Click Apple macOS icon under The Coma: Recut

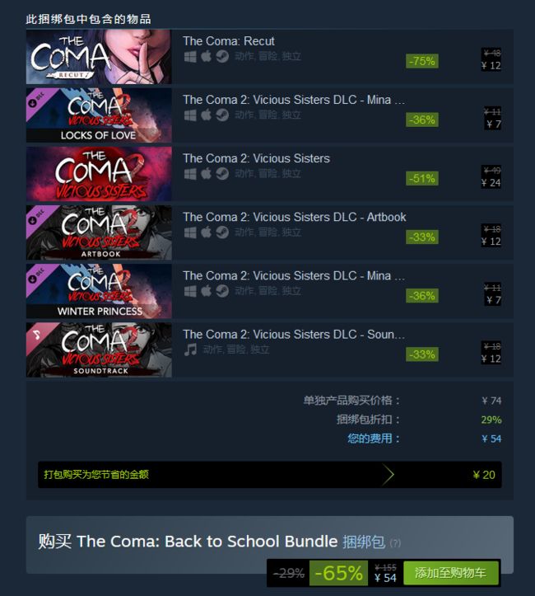[x=206, y=57]
